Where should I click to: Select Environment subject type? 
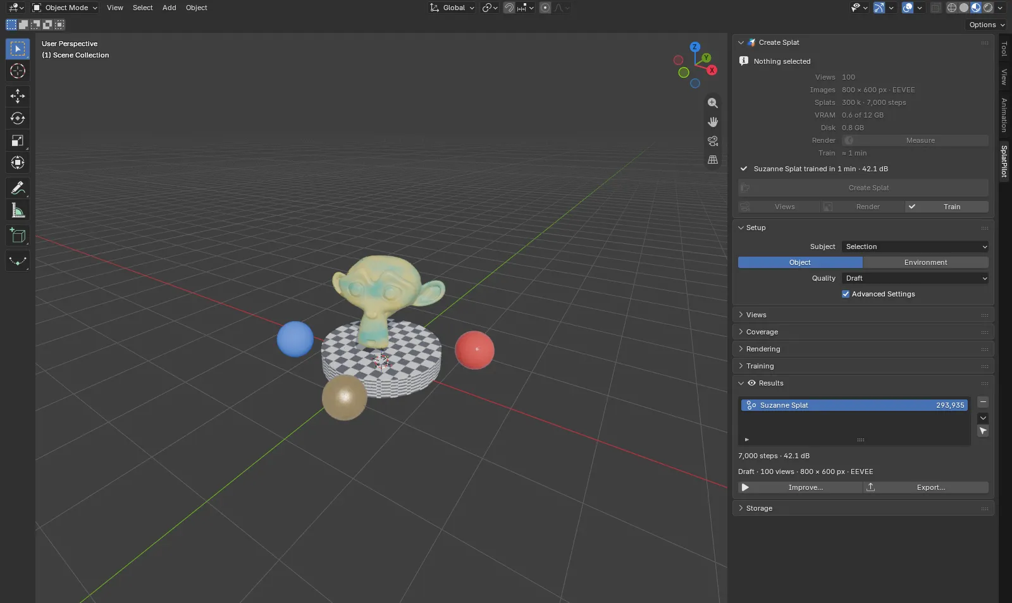(925, 262)
